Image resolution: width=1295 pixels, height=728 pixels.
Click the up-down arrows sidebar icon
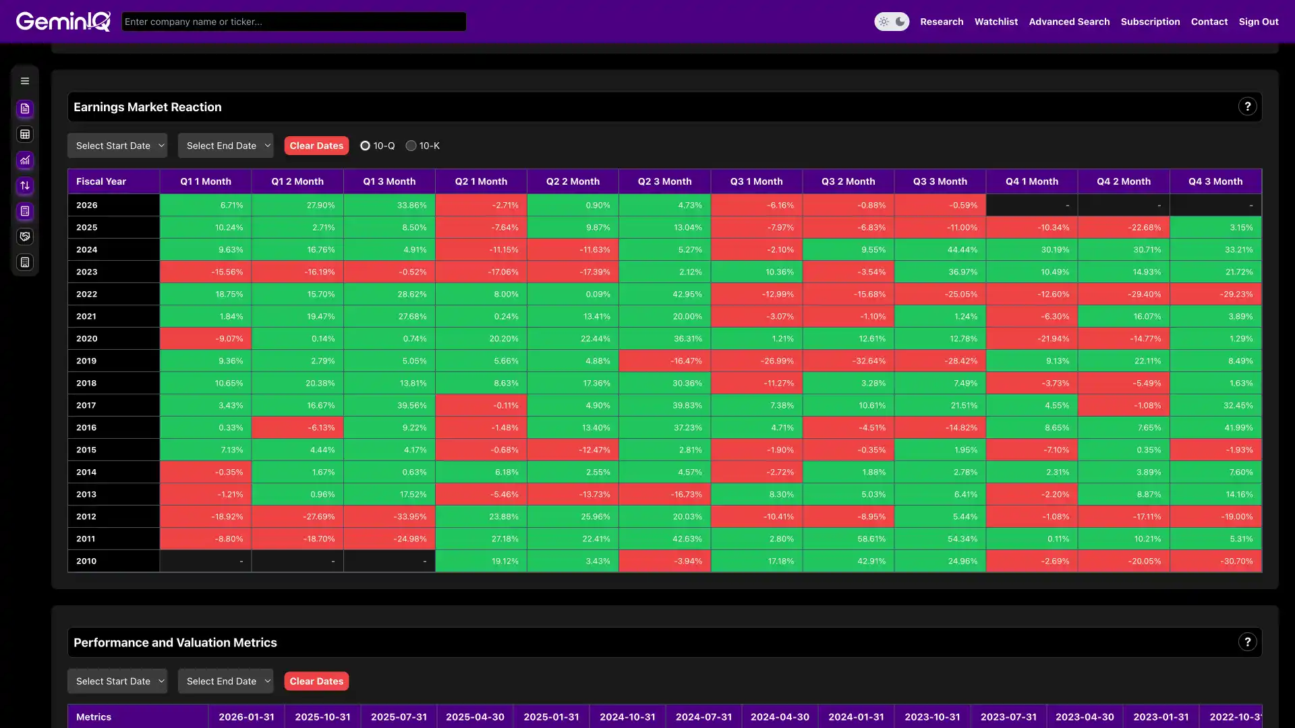pos(25,185)
